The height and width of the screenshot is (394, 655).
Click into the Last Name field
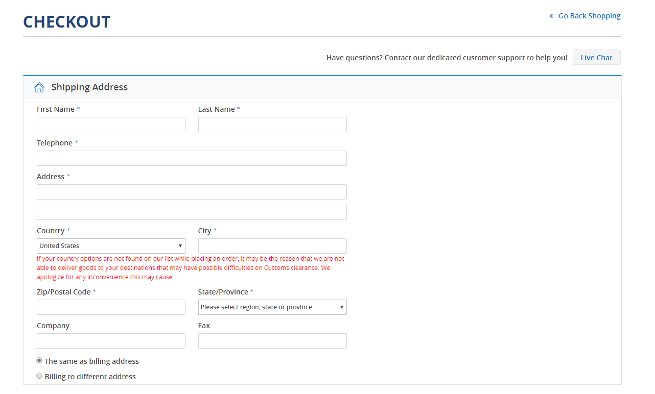272,125
